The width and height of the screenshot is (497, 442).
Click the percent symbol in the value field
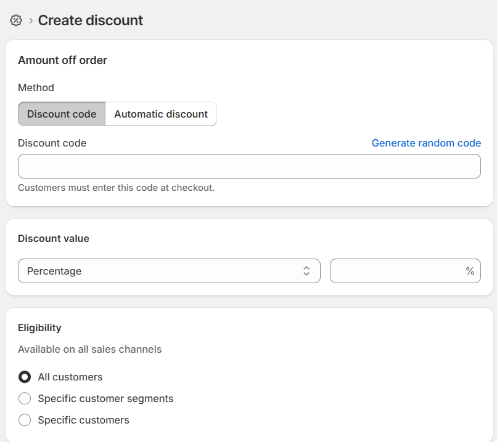[x=470, y=271]
